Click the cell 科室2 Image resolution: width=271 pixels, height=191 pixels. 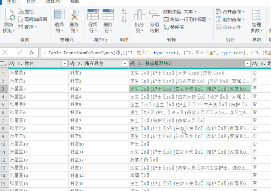99,81
